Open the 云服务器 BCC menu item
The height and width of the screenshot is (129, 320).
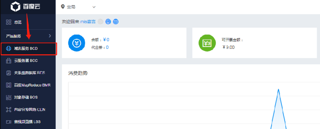pyautogui.click(x=28, y=61)
